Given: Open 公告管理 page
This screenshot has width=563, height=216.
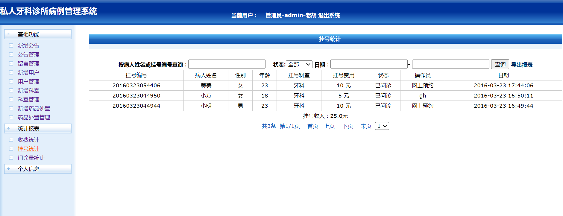Looking at the screenshot, I should click(x=28, y=54).
